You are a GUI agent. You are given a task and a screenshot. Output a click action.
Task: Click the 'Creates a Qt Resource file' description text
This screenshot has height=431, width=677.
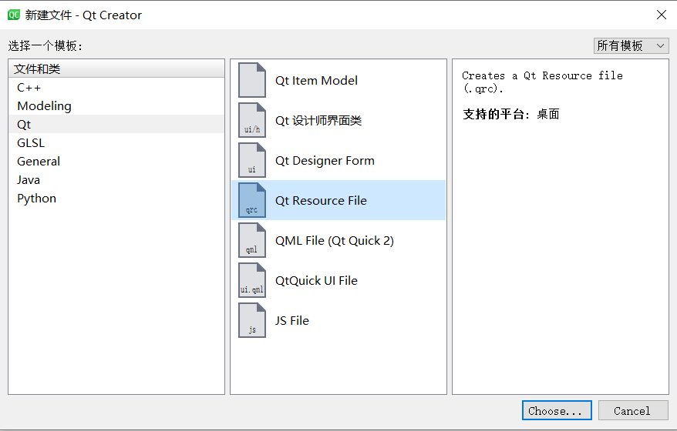[x=542, y=82]
